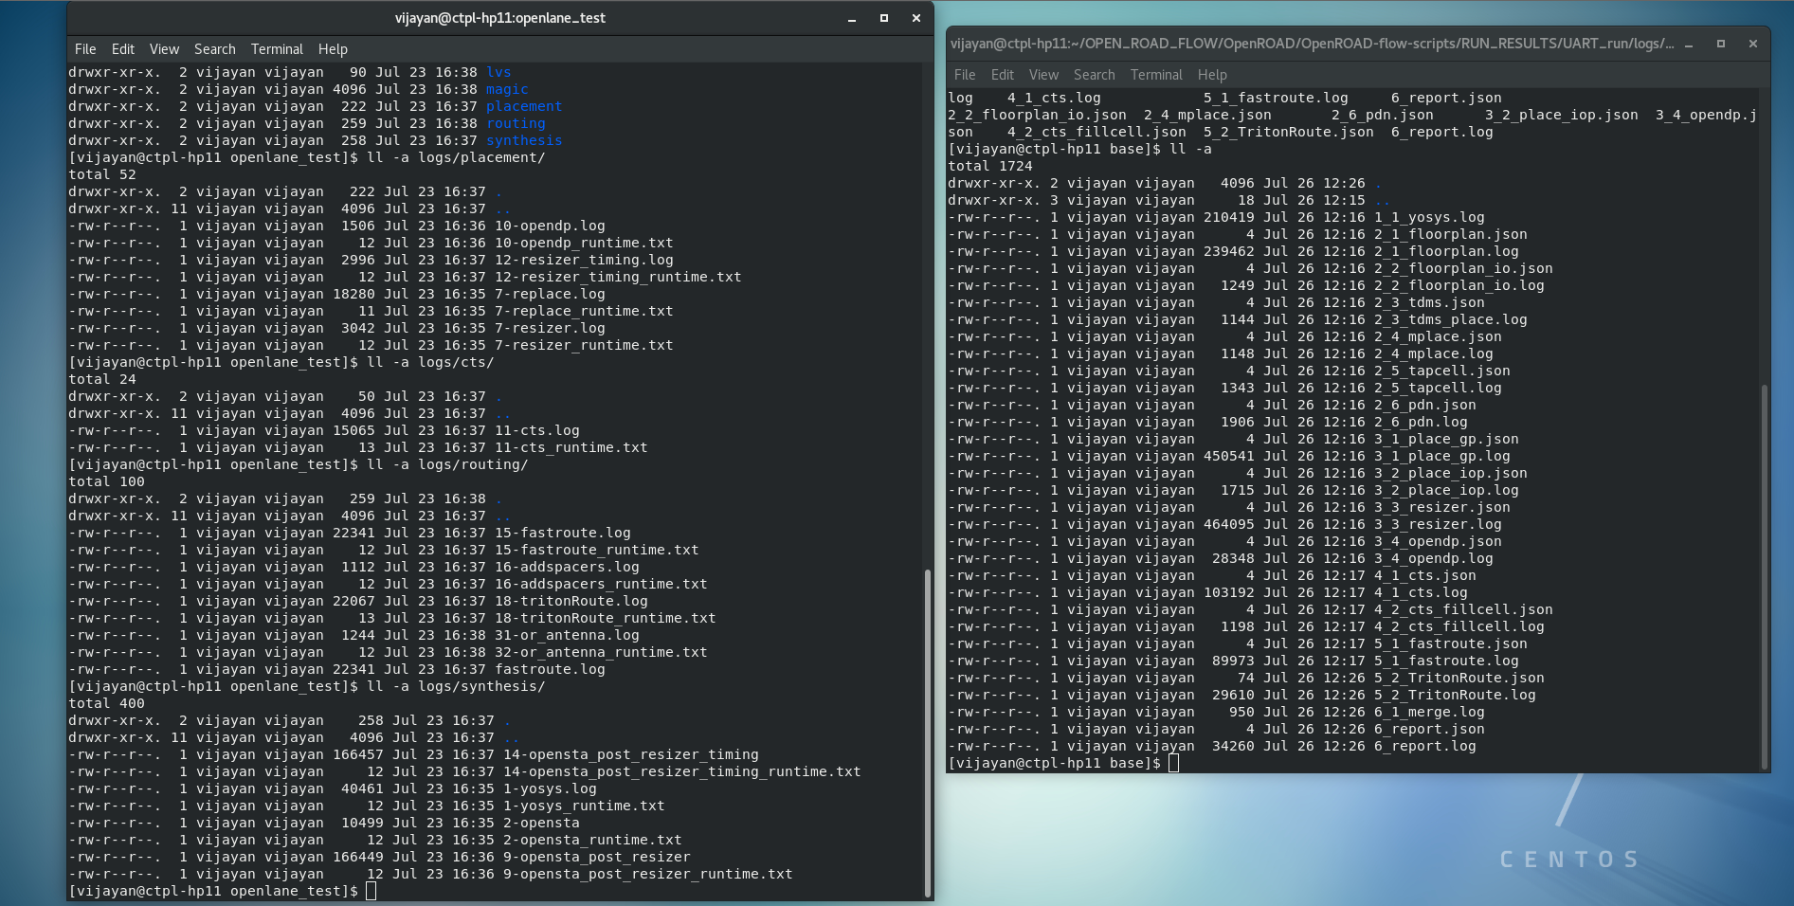Open the Terminal menu in the left window
The height and width of the screenshot is (906, 1794).
(x=277, y=48)
